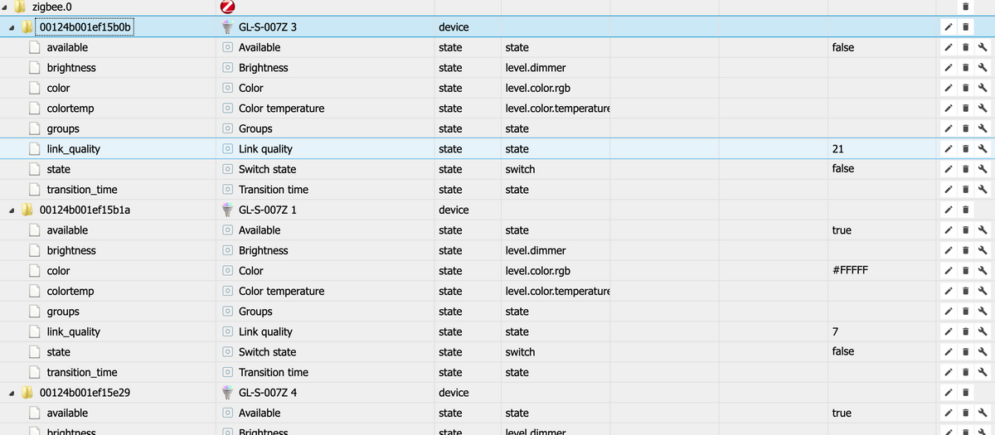
Task: Click the name 'GL-S-007Z 3'
Action: click(x=268, y=27)
